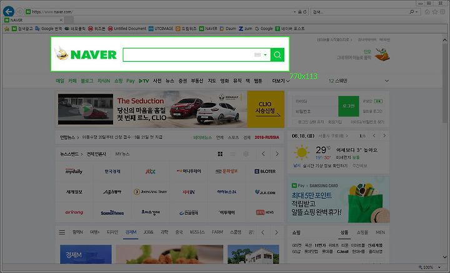Image resolution: width=450 pixels, height=273 pixels.
Task: Go to next newsstand page arrow
Action: tap(277, 154)
